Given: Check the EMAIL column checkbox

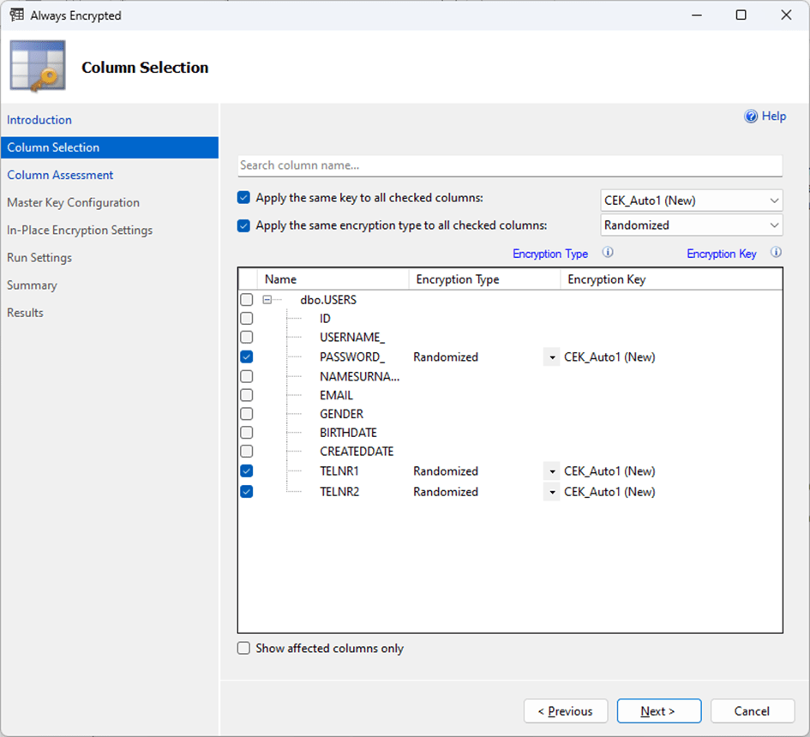Looking at the screenshot, I should pos(247,395).
